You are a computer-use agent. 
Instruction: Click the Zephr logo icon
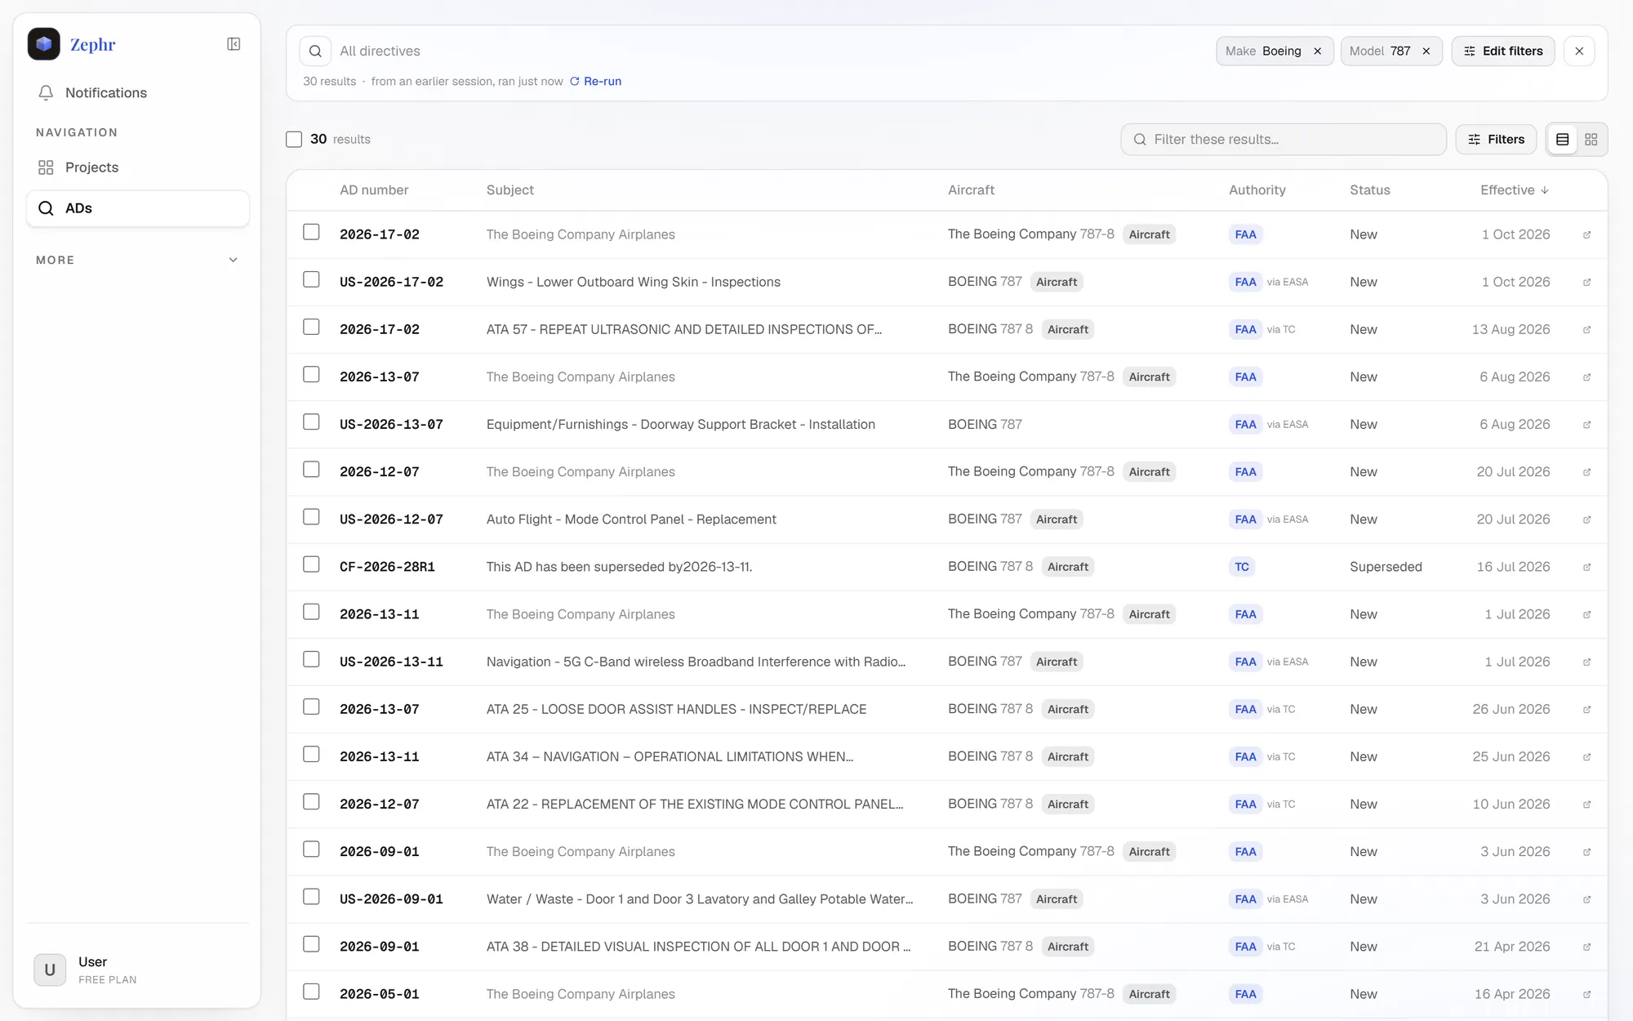[44, 44]
